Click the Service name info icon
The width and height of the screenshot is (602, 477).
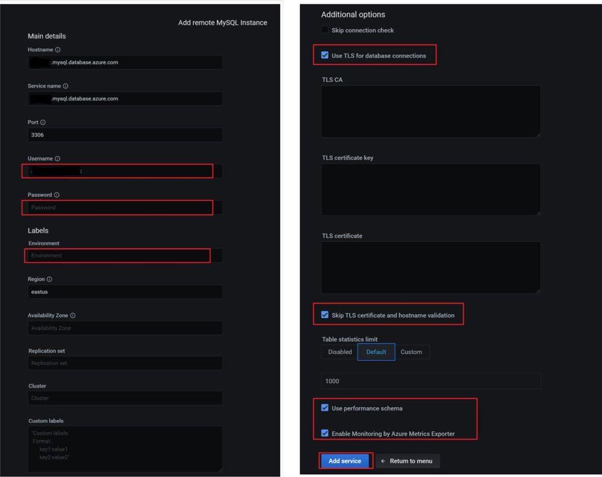click(x=66, y=86)
